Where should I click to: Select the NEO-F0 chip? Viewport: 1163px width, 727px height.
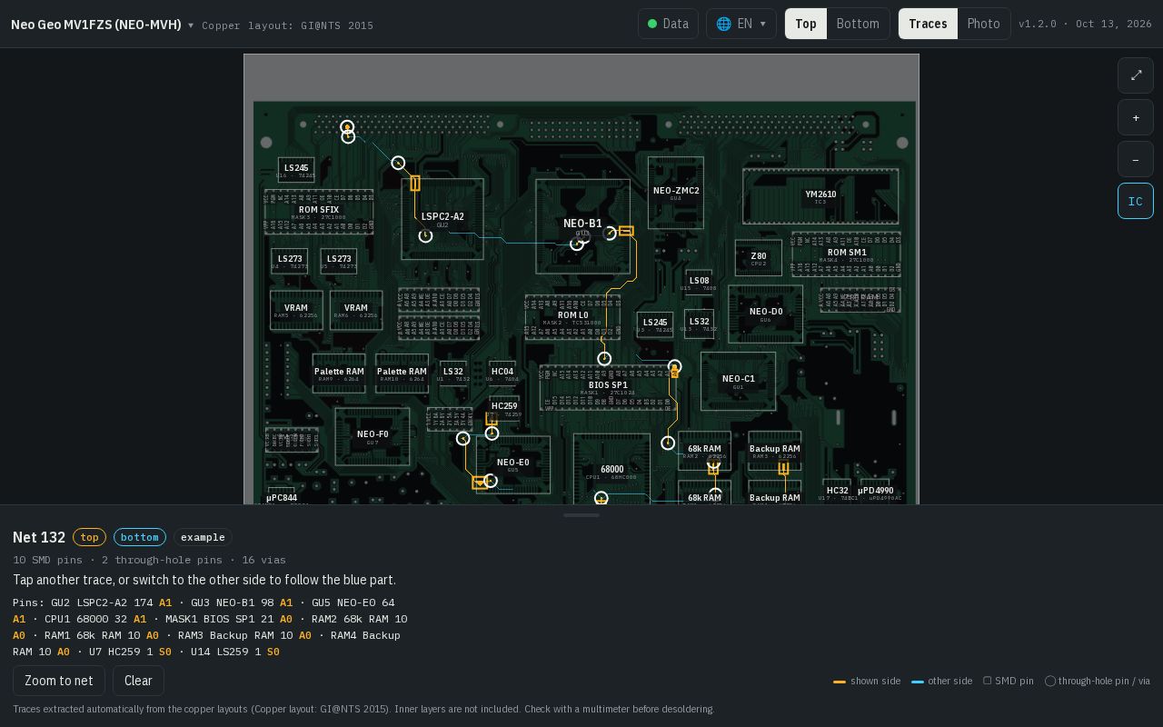[373, 436]
